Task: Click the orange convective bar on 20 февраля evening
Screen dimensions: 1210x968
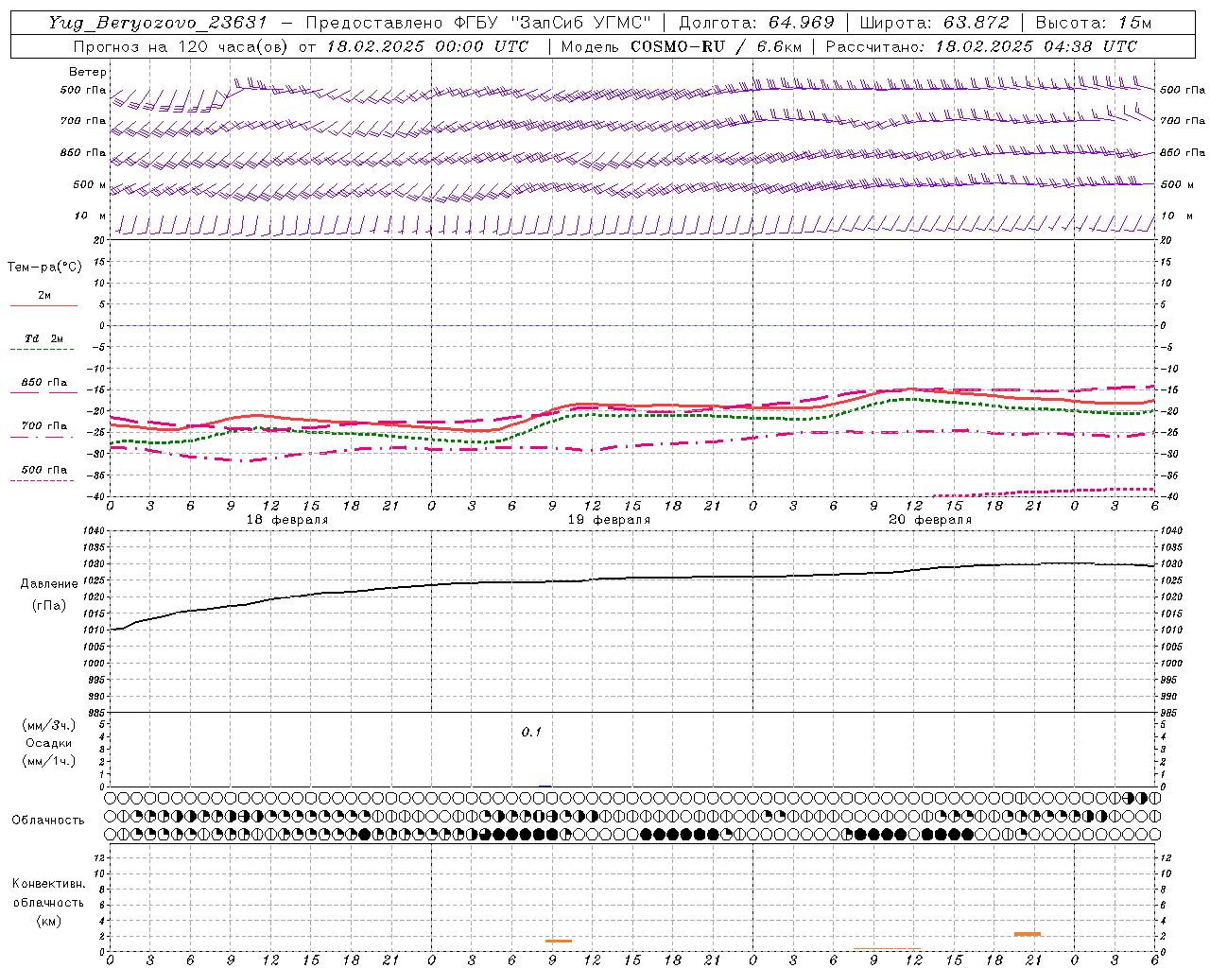Action: tap(1028, 934)
